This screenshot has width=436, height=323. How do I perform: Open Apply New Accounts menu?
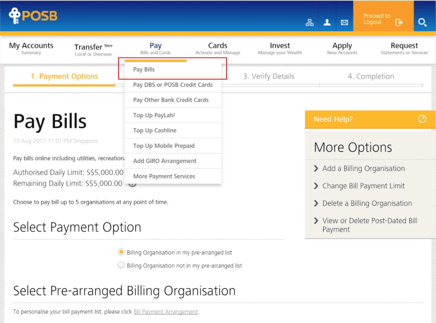(x=342, y=48)
